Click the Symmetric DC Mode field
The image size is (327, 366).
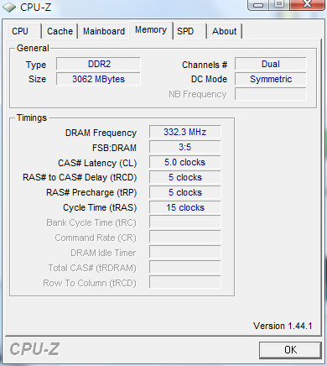click(271, 79)
